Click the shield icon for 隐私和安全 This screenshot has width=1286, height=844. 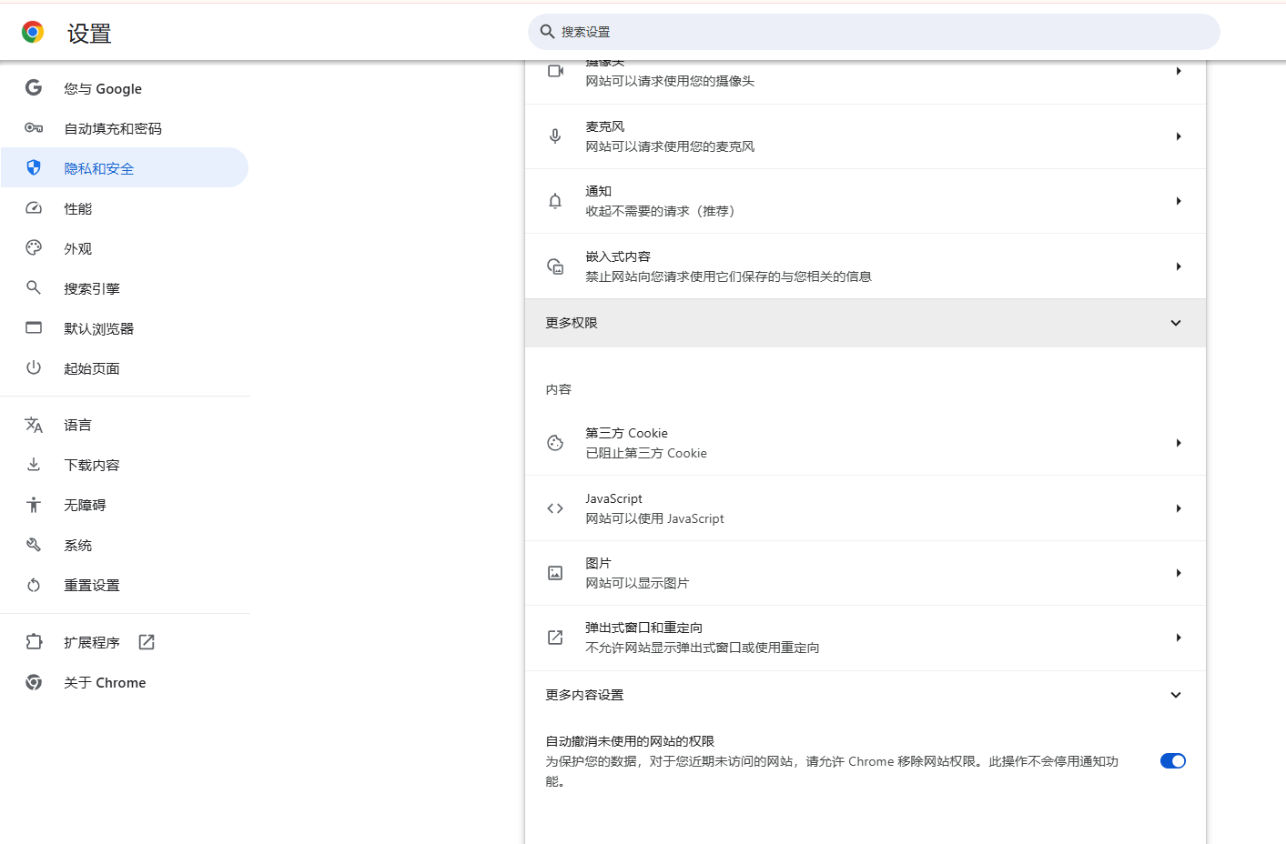(34, 167)
